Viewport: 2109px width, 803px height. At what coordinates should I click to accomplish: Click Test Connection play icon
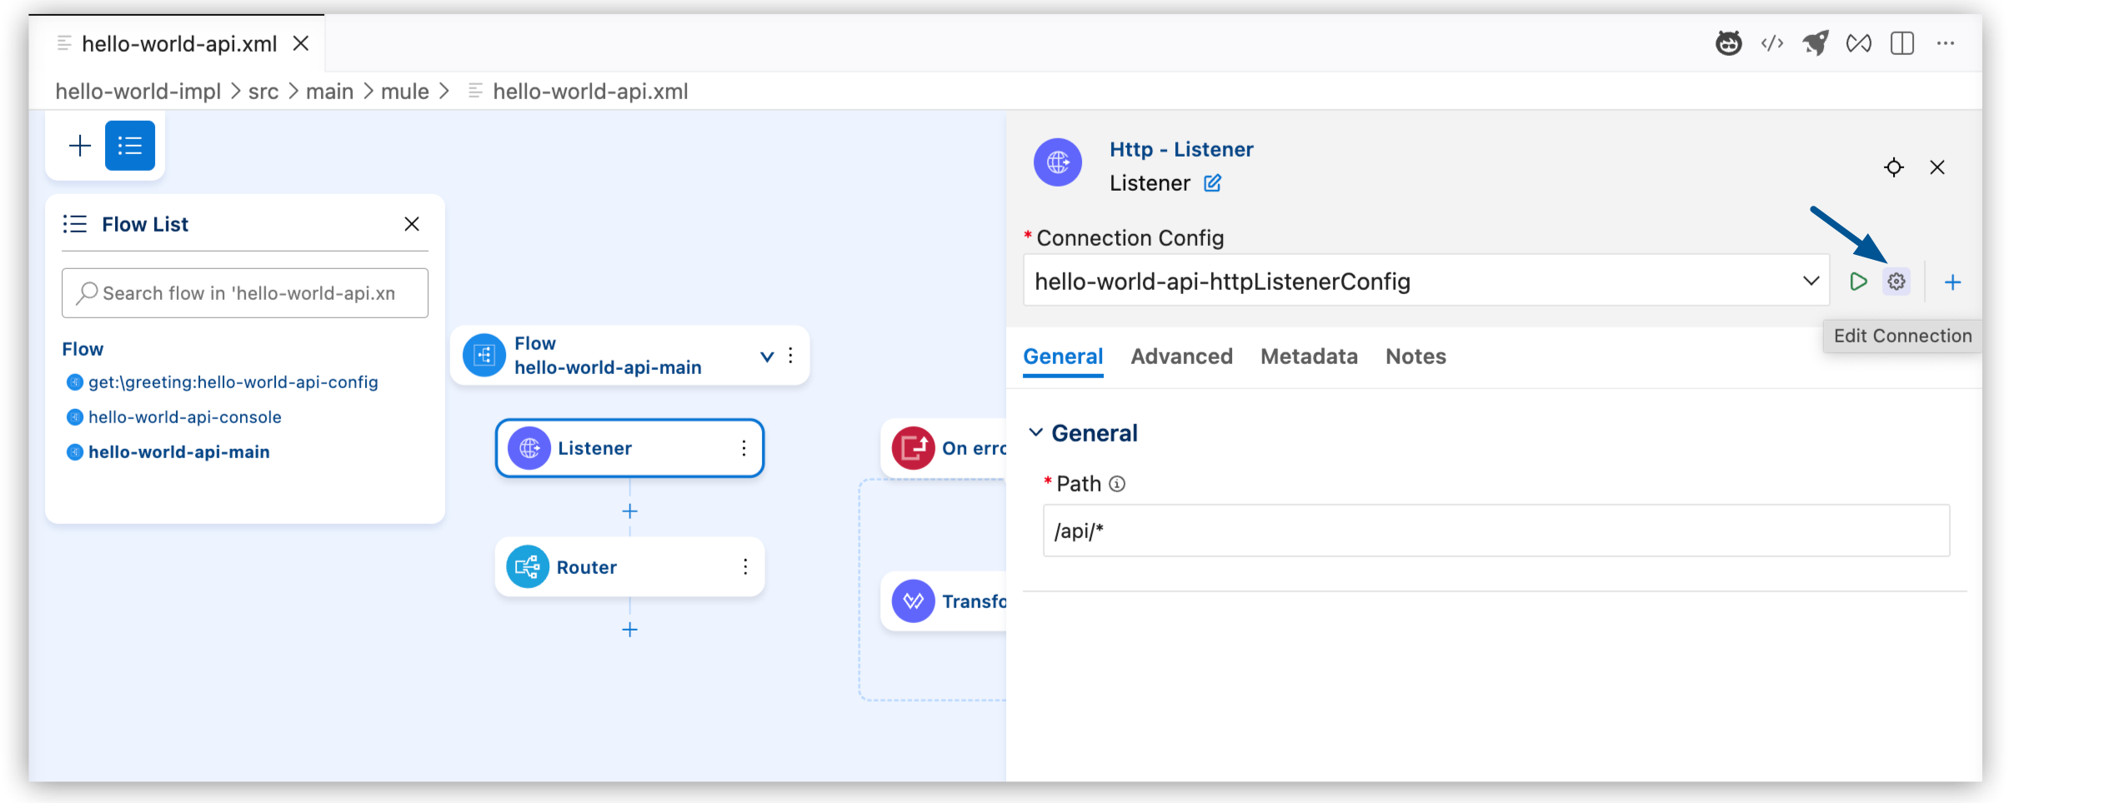click(1858, 282)
